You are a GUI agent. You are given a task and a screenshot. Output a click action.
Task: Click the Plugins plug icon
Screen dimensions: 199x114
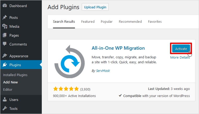tap(5, 65)
